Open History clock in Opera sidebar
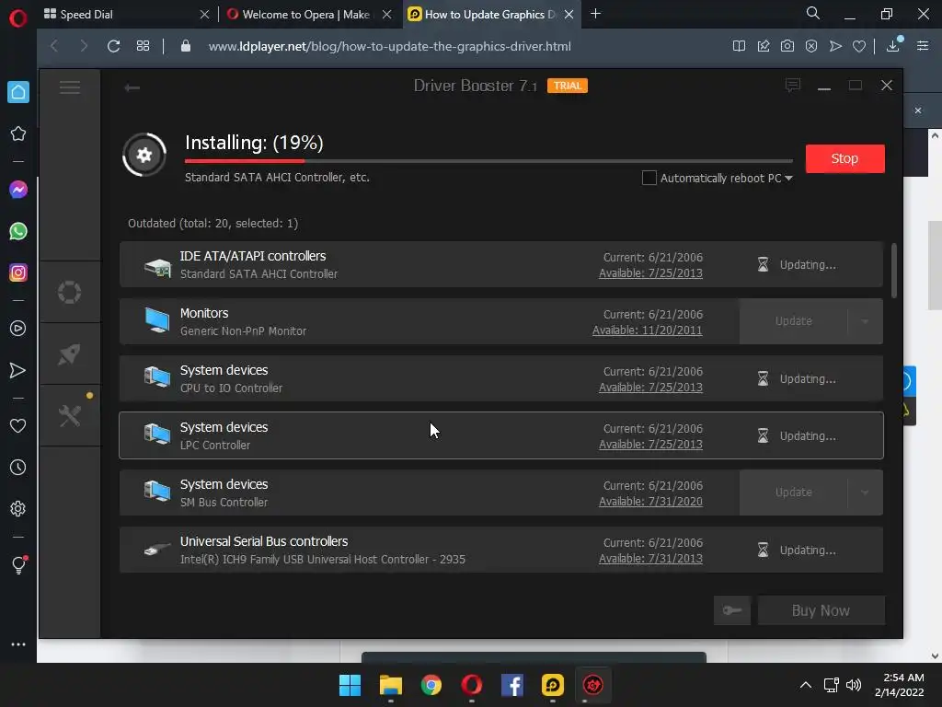The width and height of the screenshot is (942, 707). (18, 467)
